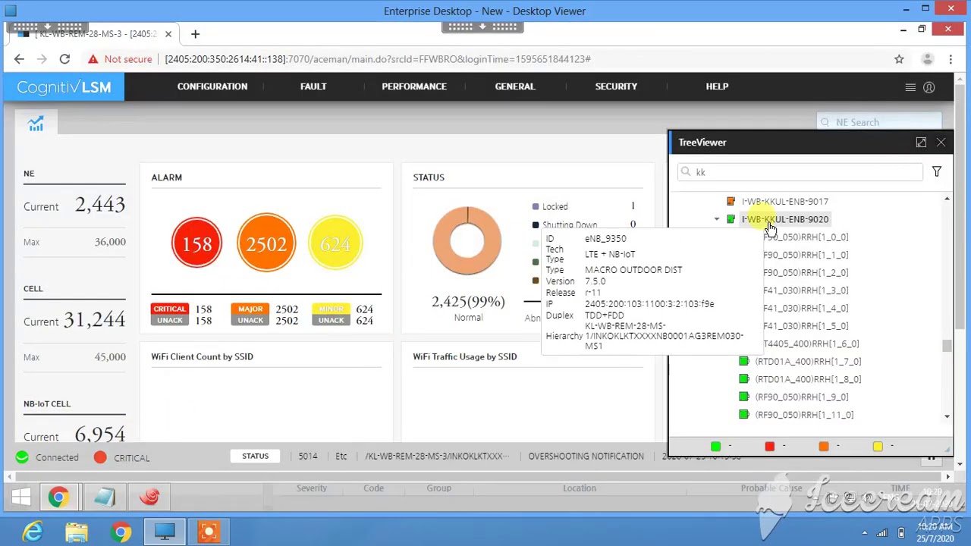Close the TreeViewer panel

pyautogui.click(x=941, y=143)
